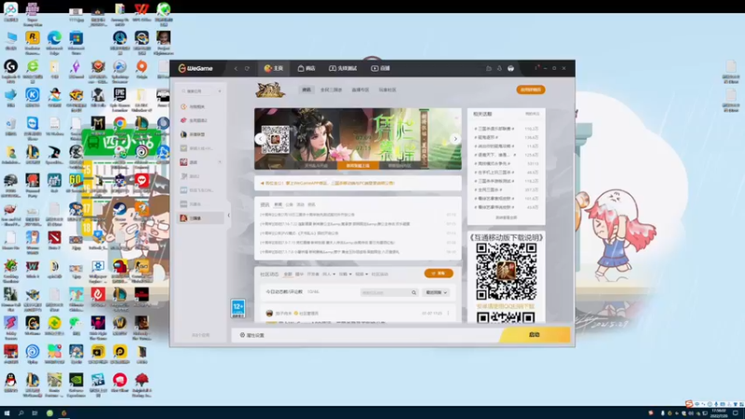Open the Rockstar Games Launcher desktop icon
The image size is (745, 419).
(33, 41)
